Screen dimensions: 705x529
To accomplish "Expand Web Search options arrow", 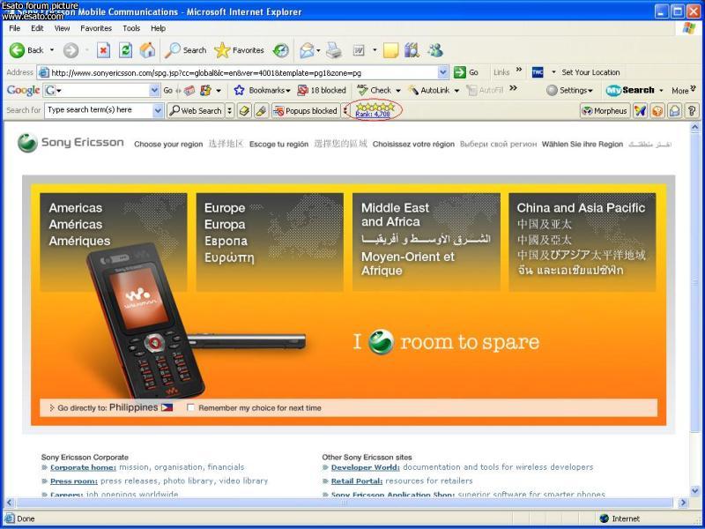I will point(229,111).
